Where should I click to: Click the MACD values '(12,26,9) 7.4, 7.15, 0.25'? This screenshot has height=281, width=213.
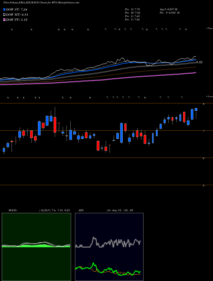pos(54,210)
